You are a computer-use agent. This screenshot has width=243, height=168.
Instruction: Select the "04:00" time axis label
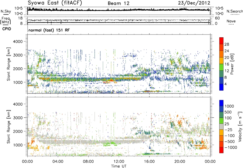(58, 162)
